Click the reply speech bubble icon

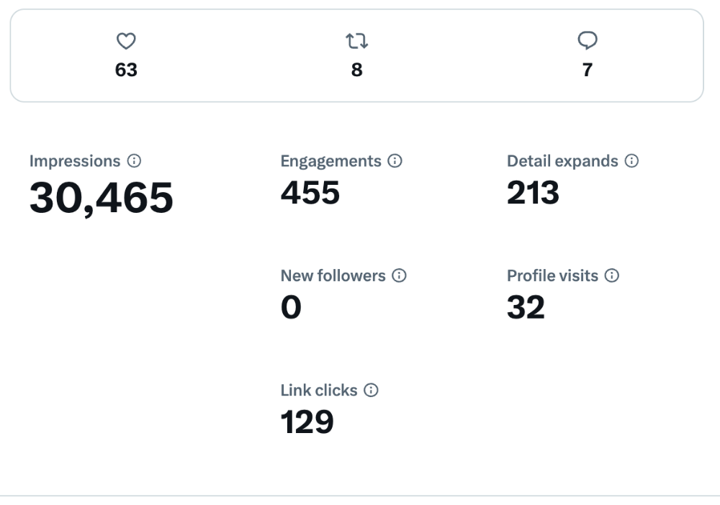[x=588, y=42]
